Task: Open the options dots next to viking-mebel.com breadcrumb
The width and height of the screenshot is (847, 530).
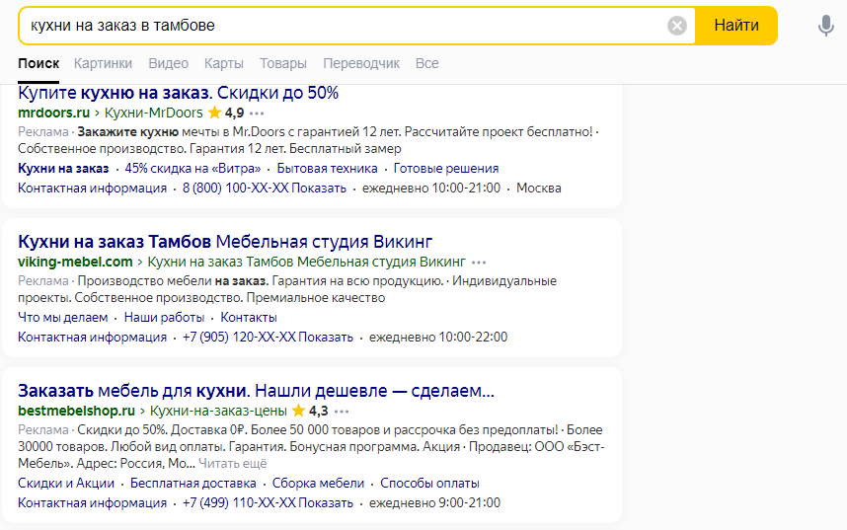Action: 479,263
